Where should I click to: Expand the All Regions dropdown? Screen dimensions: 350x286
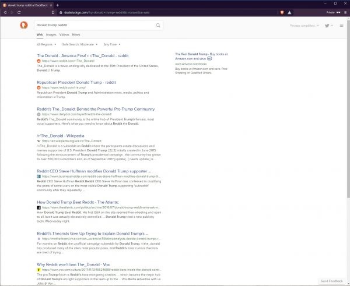(x=47, y=44)
